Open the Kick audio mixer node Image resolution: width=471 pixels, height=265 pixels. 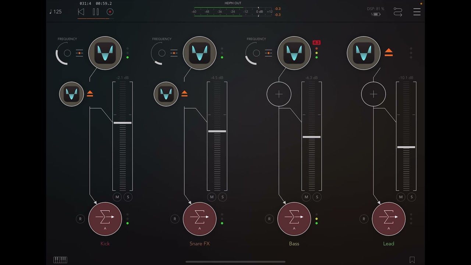tap(105, 219)
